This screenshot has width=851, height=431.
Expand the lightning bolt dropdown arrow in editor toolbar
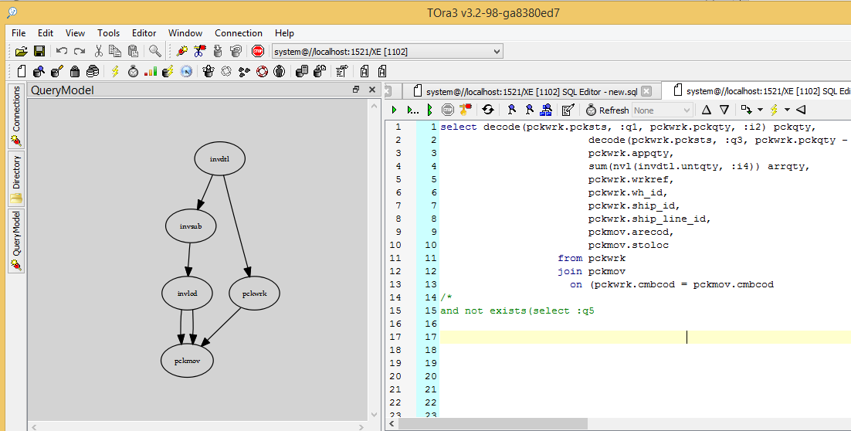[x=787, y=110]
